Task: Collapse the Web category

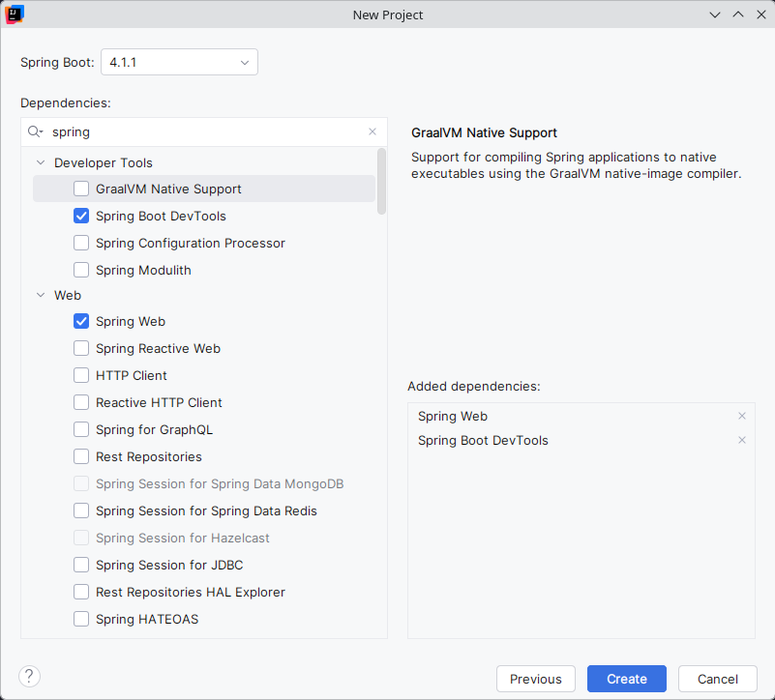Action: pos(41,295)
